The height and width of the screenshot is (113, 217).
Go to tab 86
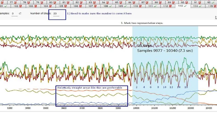130,2
